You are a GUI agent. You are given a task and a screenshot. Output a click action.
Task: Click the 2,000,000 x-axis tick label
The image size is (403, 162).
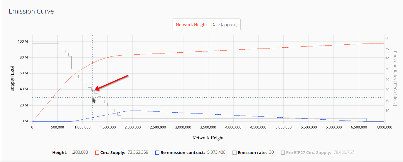click(x=133, y=127)
